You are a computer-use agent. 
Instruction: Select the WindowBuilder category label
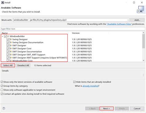[x=17, y=36]
